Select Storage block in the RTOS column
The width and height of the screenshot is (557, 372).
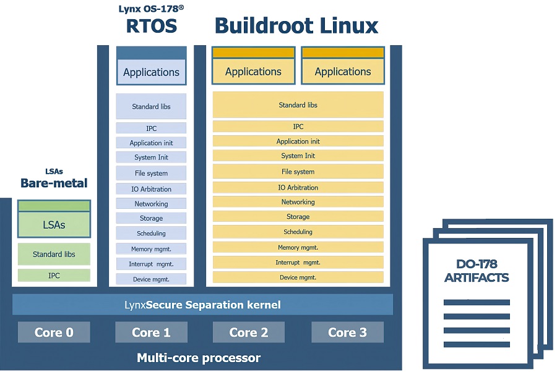tap(151, 218)
